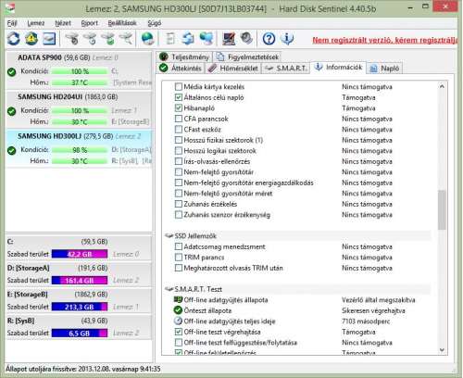This screenshot has height=378, width=463.
Task: Open the Súgó menu
Action: tap(155, 23)
